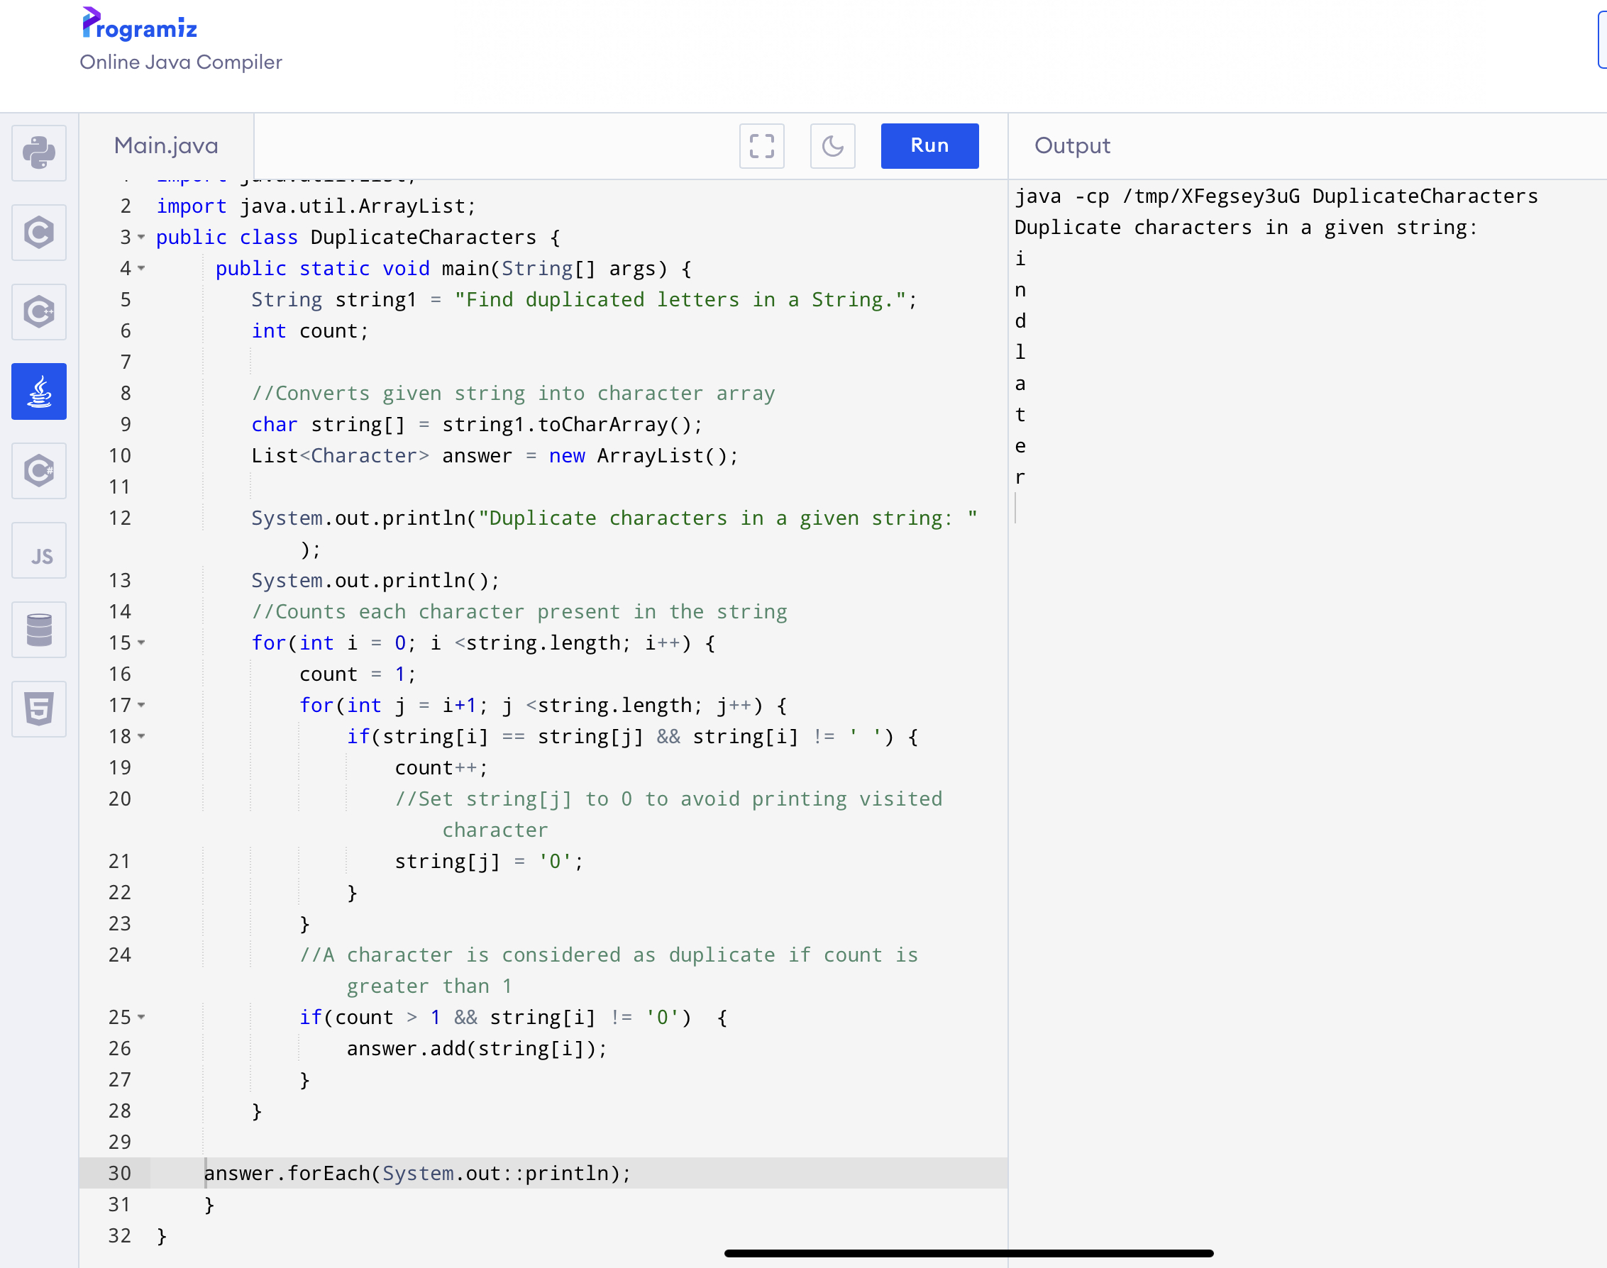1607x1268 pixels.
Task: Run the Java program
Action: tap(929, 145)
